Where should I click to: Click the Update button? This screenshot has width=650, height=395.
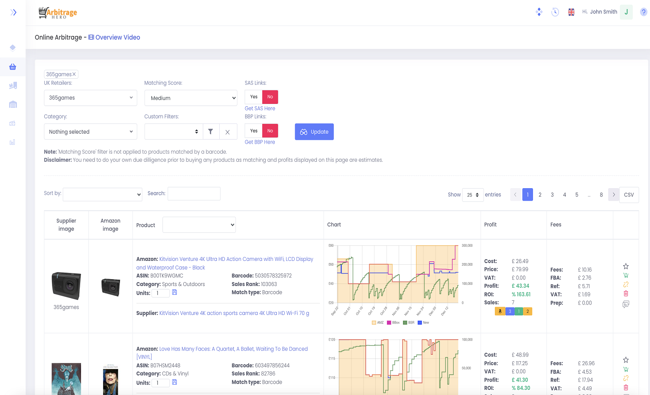(x=314, y=132)
